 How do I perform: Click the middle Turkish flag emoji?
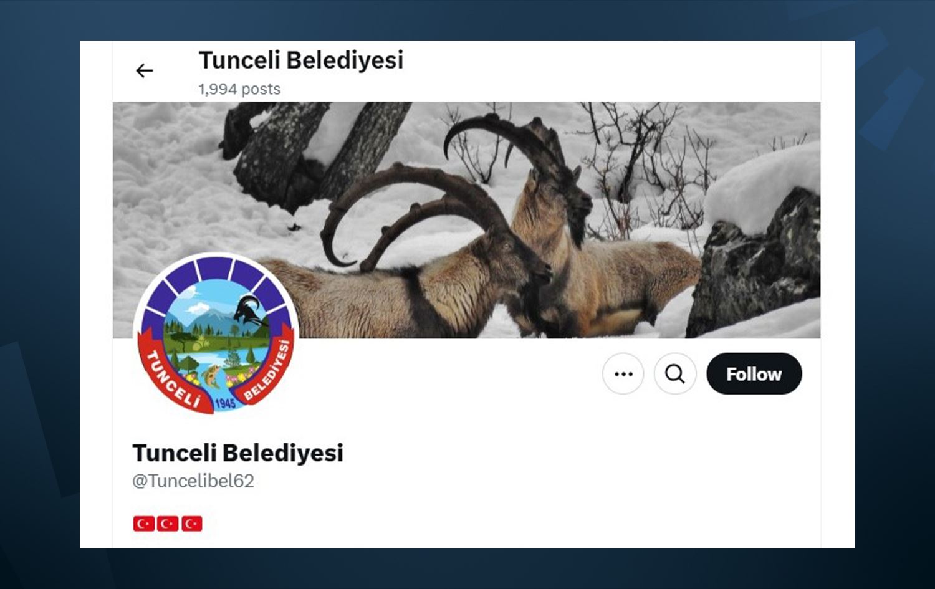pyautogui.click(x=168, y=524)
